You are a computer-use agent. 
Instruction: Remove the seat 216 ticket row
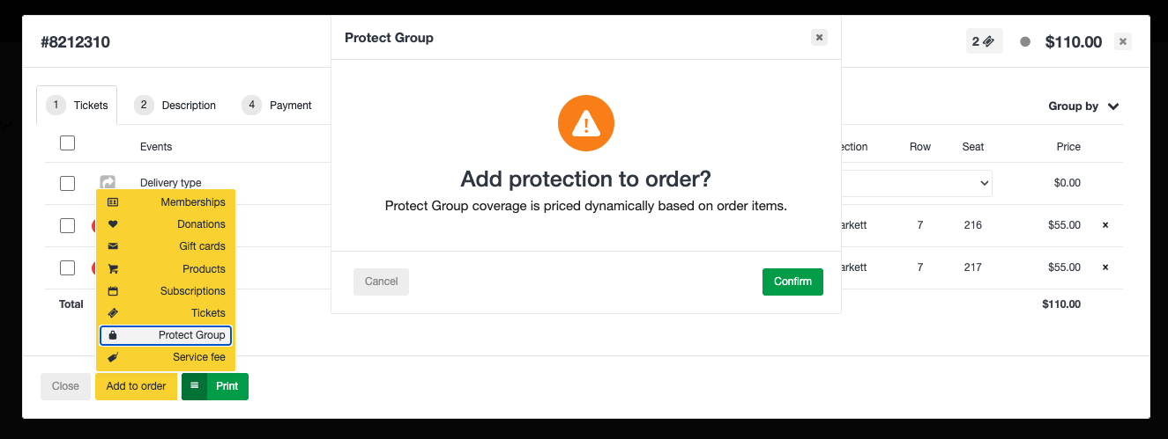point(1105,225)
